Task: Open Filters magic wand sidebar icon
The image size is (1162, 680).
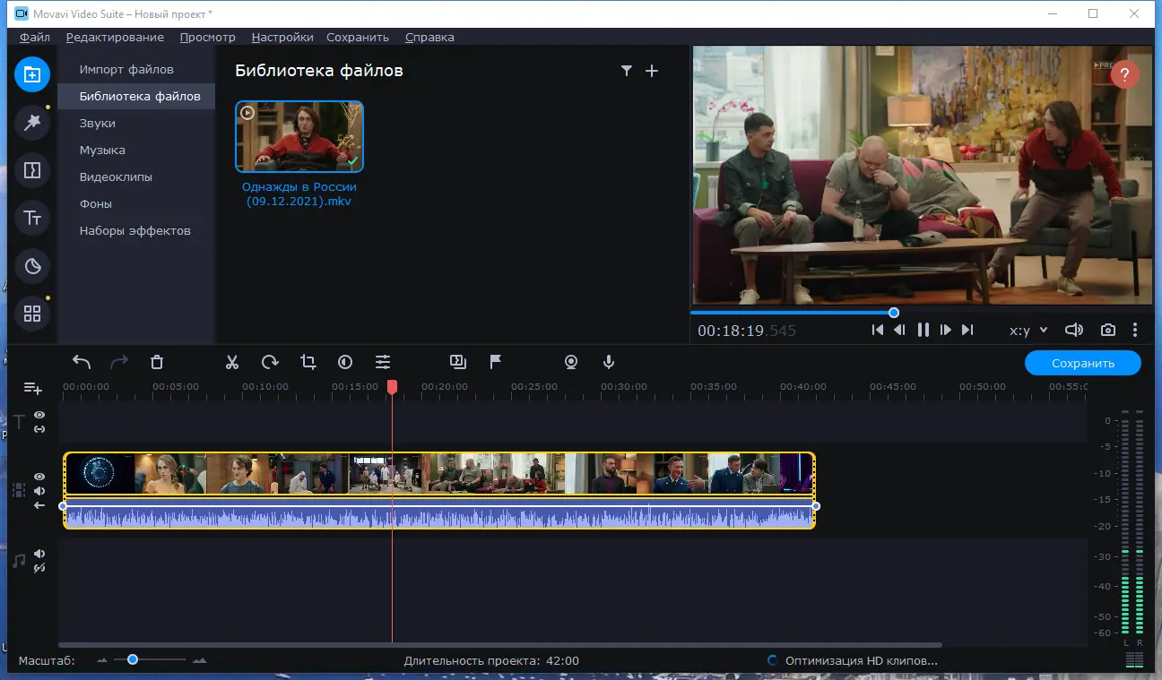Action: pos(32,122)
